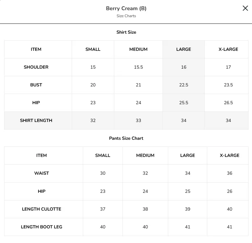
Task: Click the shirt large bust value 22.5
Action: click(x=183, y=85)
